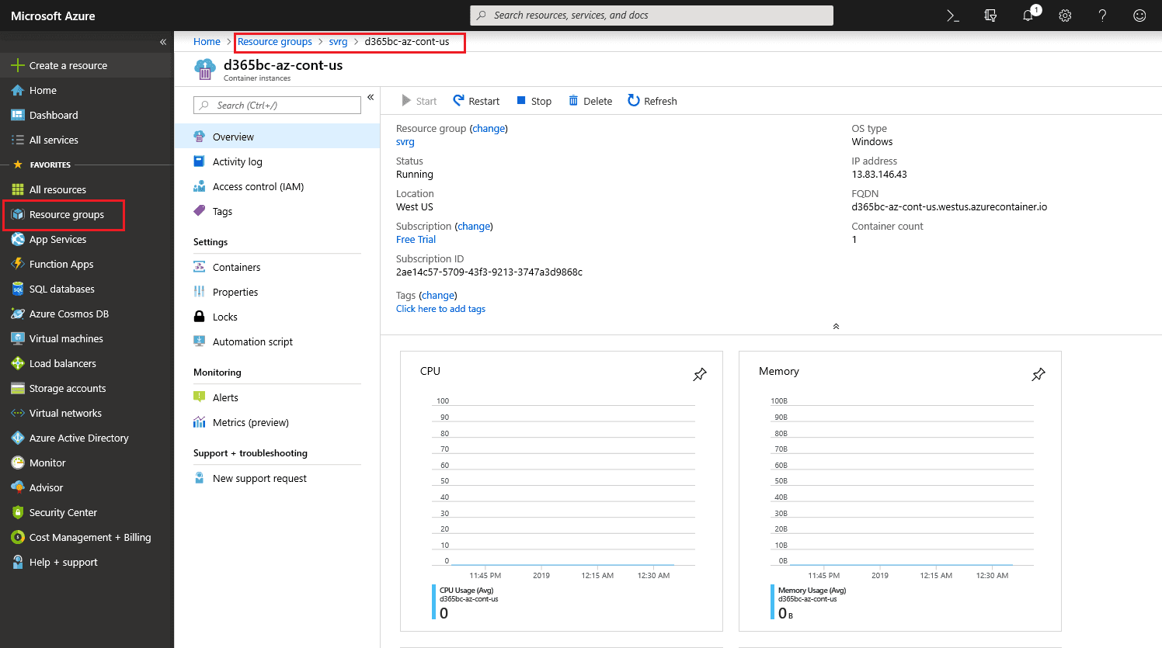Select Create a resource
The image size is (1162, 648).
[87, 65]
